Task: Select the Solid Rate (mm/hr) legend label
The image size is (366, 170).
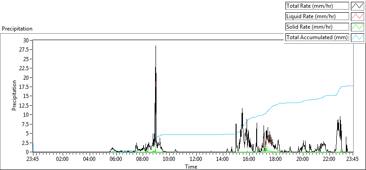Action: pos(317,26)
